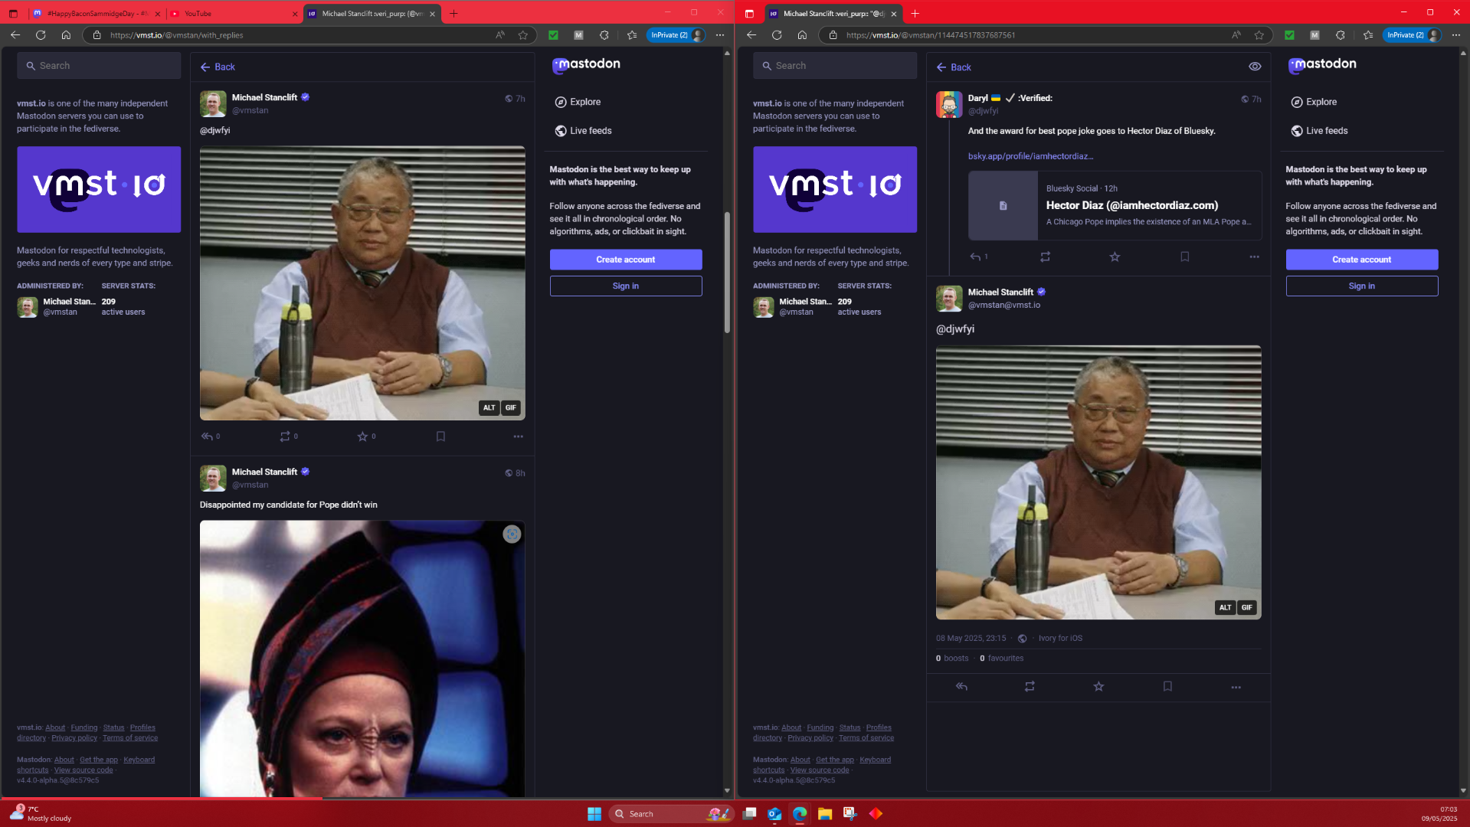The image size is (1470, 827).
Task: Open new tab in left browser window
Action: (453, 13)
